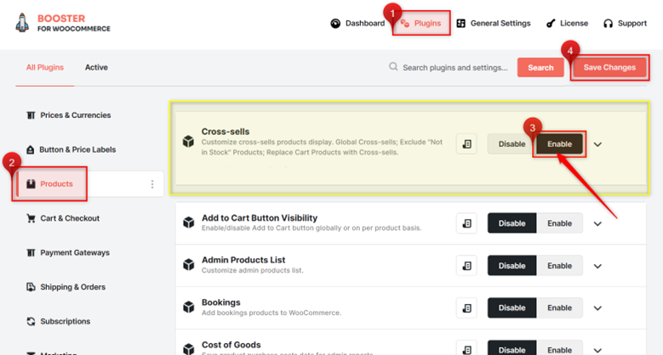Screen dimensions: 663x355
Task: Expand the Bookings settings chevron
Action: [597, 308]
